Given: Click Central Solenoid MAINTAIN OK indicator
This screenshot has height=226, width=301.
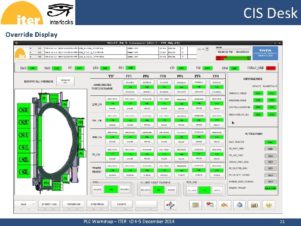Looking at the screenshot, I should (272, 107).
